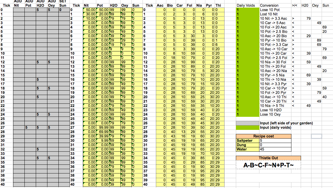
Task: Click the '10 Nia -> 30 Fol' conversion
Action: tap(275, 62)
